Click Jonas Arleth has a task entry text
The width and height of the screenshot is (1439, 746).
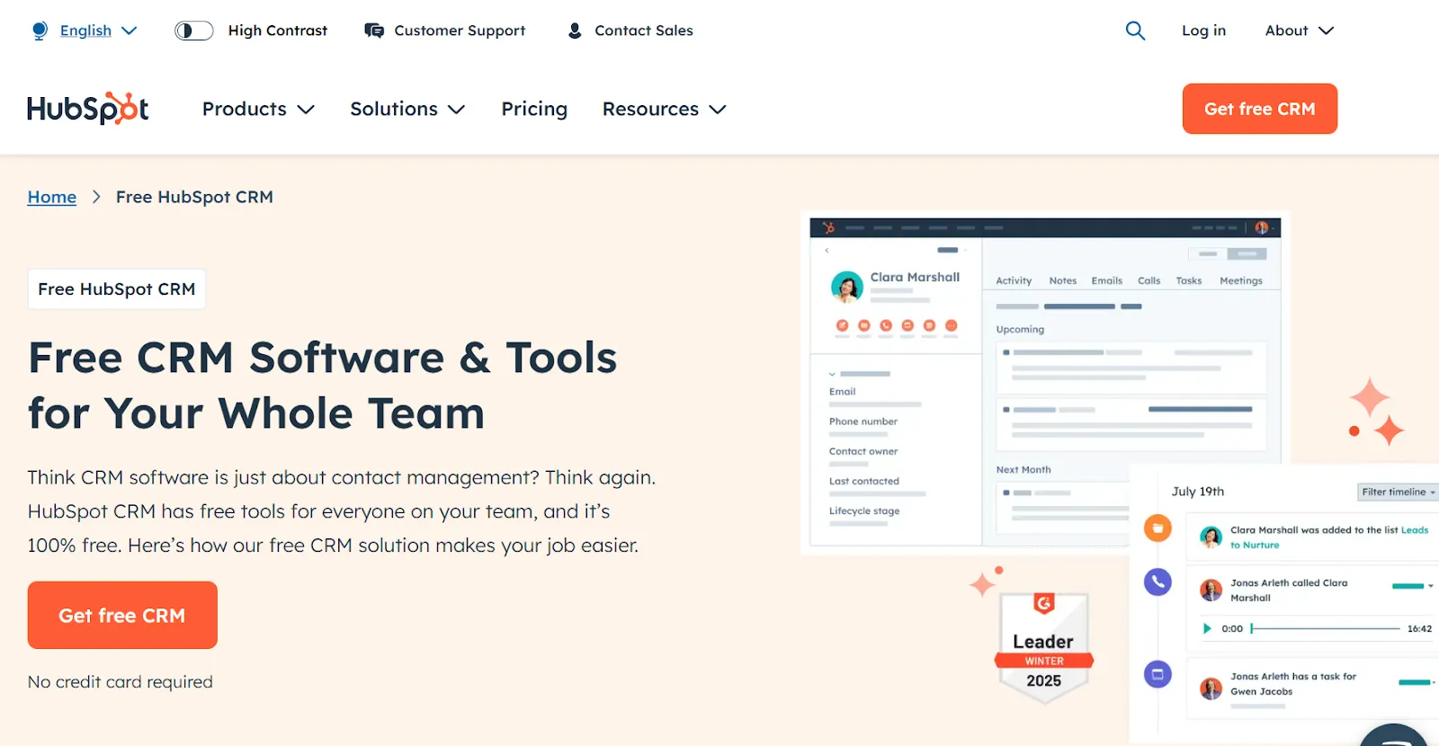[1292, 684]
